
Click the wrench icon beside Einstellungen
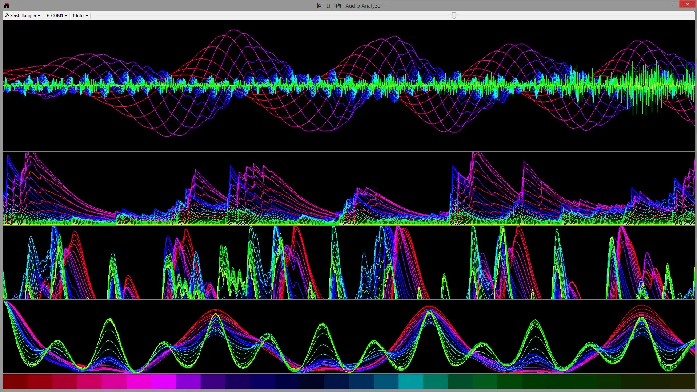(7, 15)
